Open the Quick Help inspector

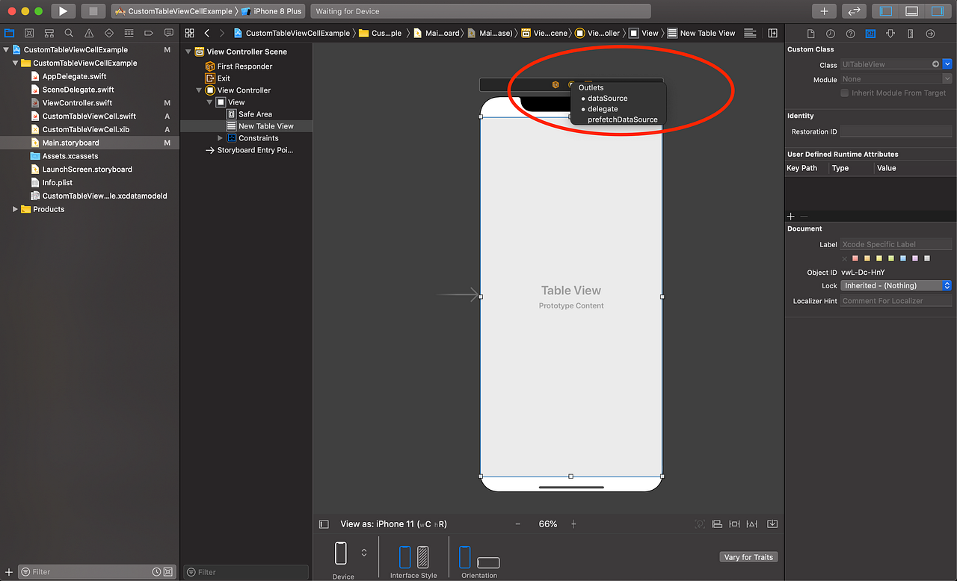coord(850,34)
